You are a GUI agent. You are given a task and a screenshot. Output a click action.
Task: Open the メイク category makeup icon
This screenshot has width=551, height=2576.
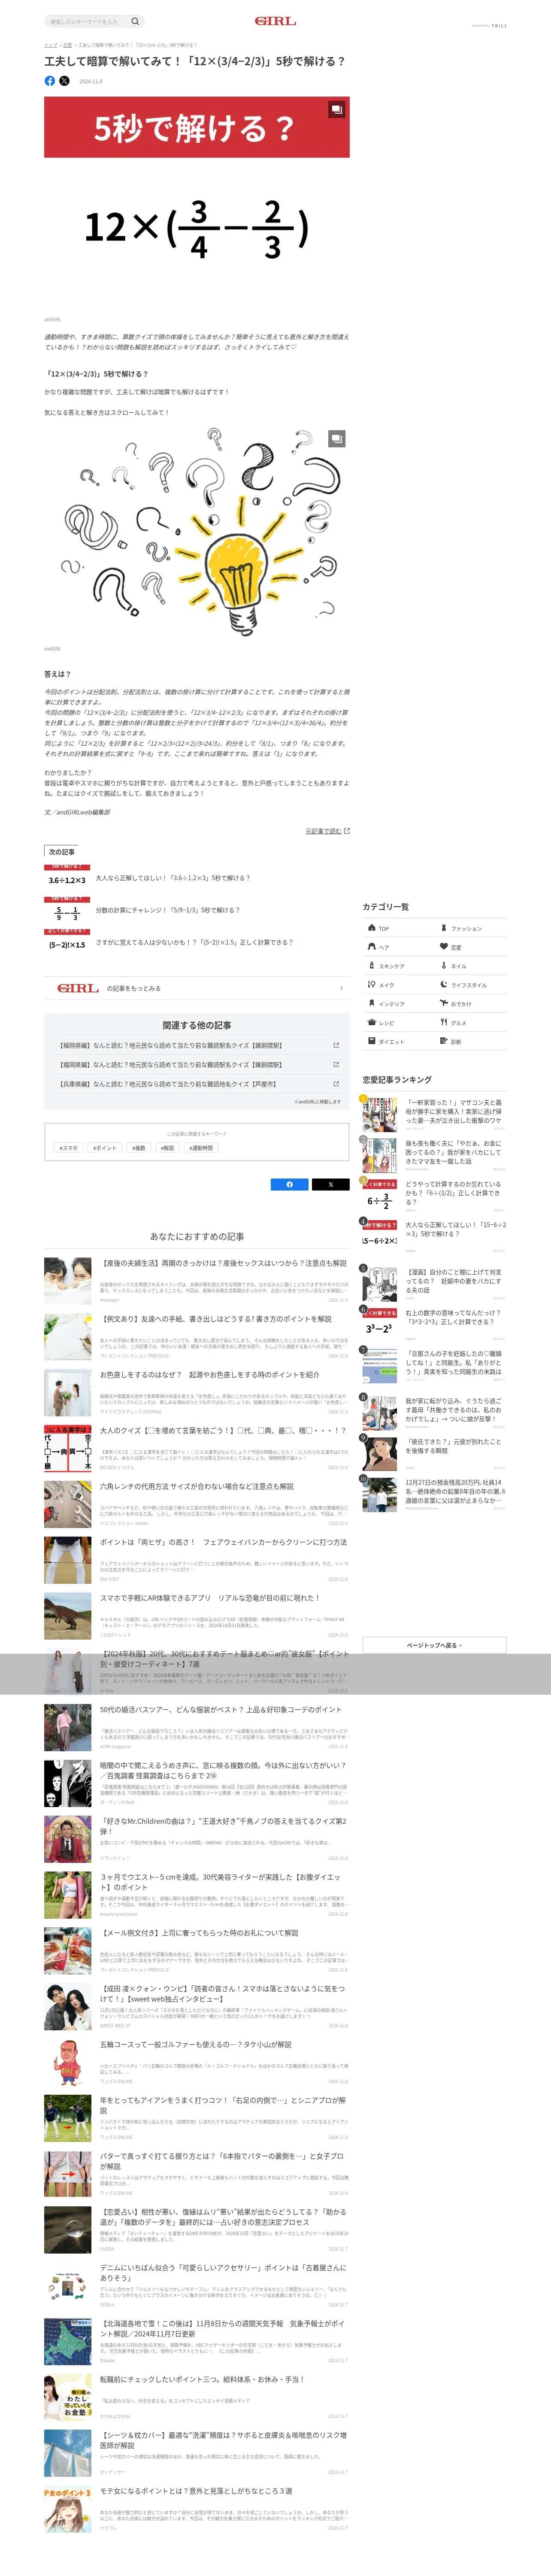371,985
